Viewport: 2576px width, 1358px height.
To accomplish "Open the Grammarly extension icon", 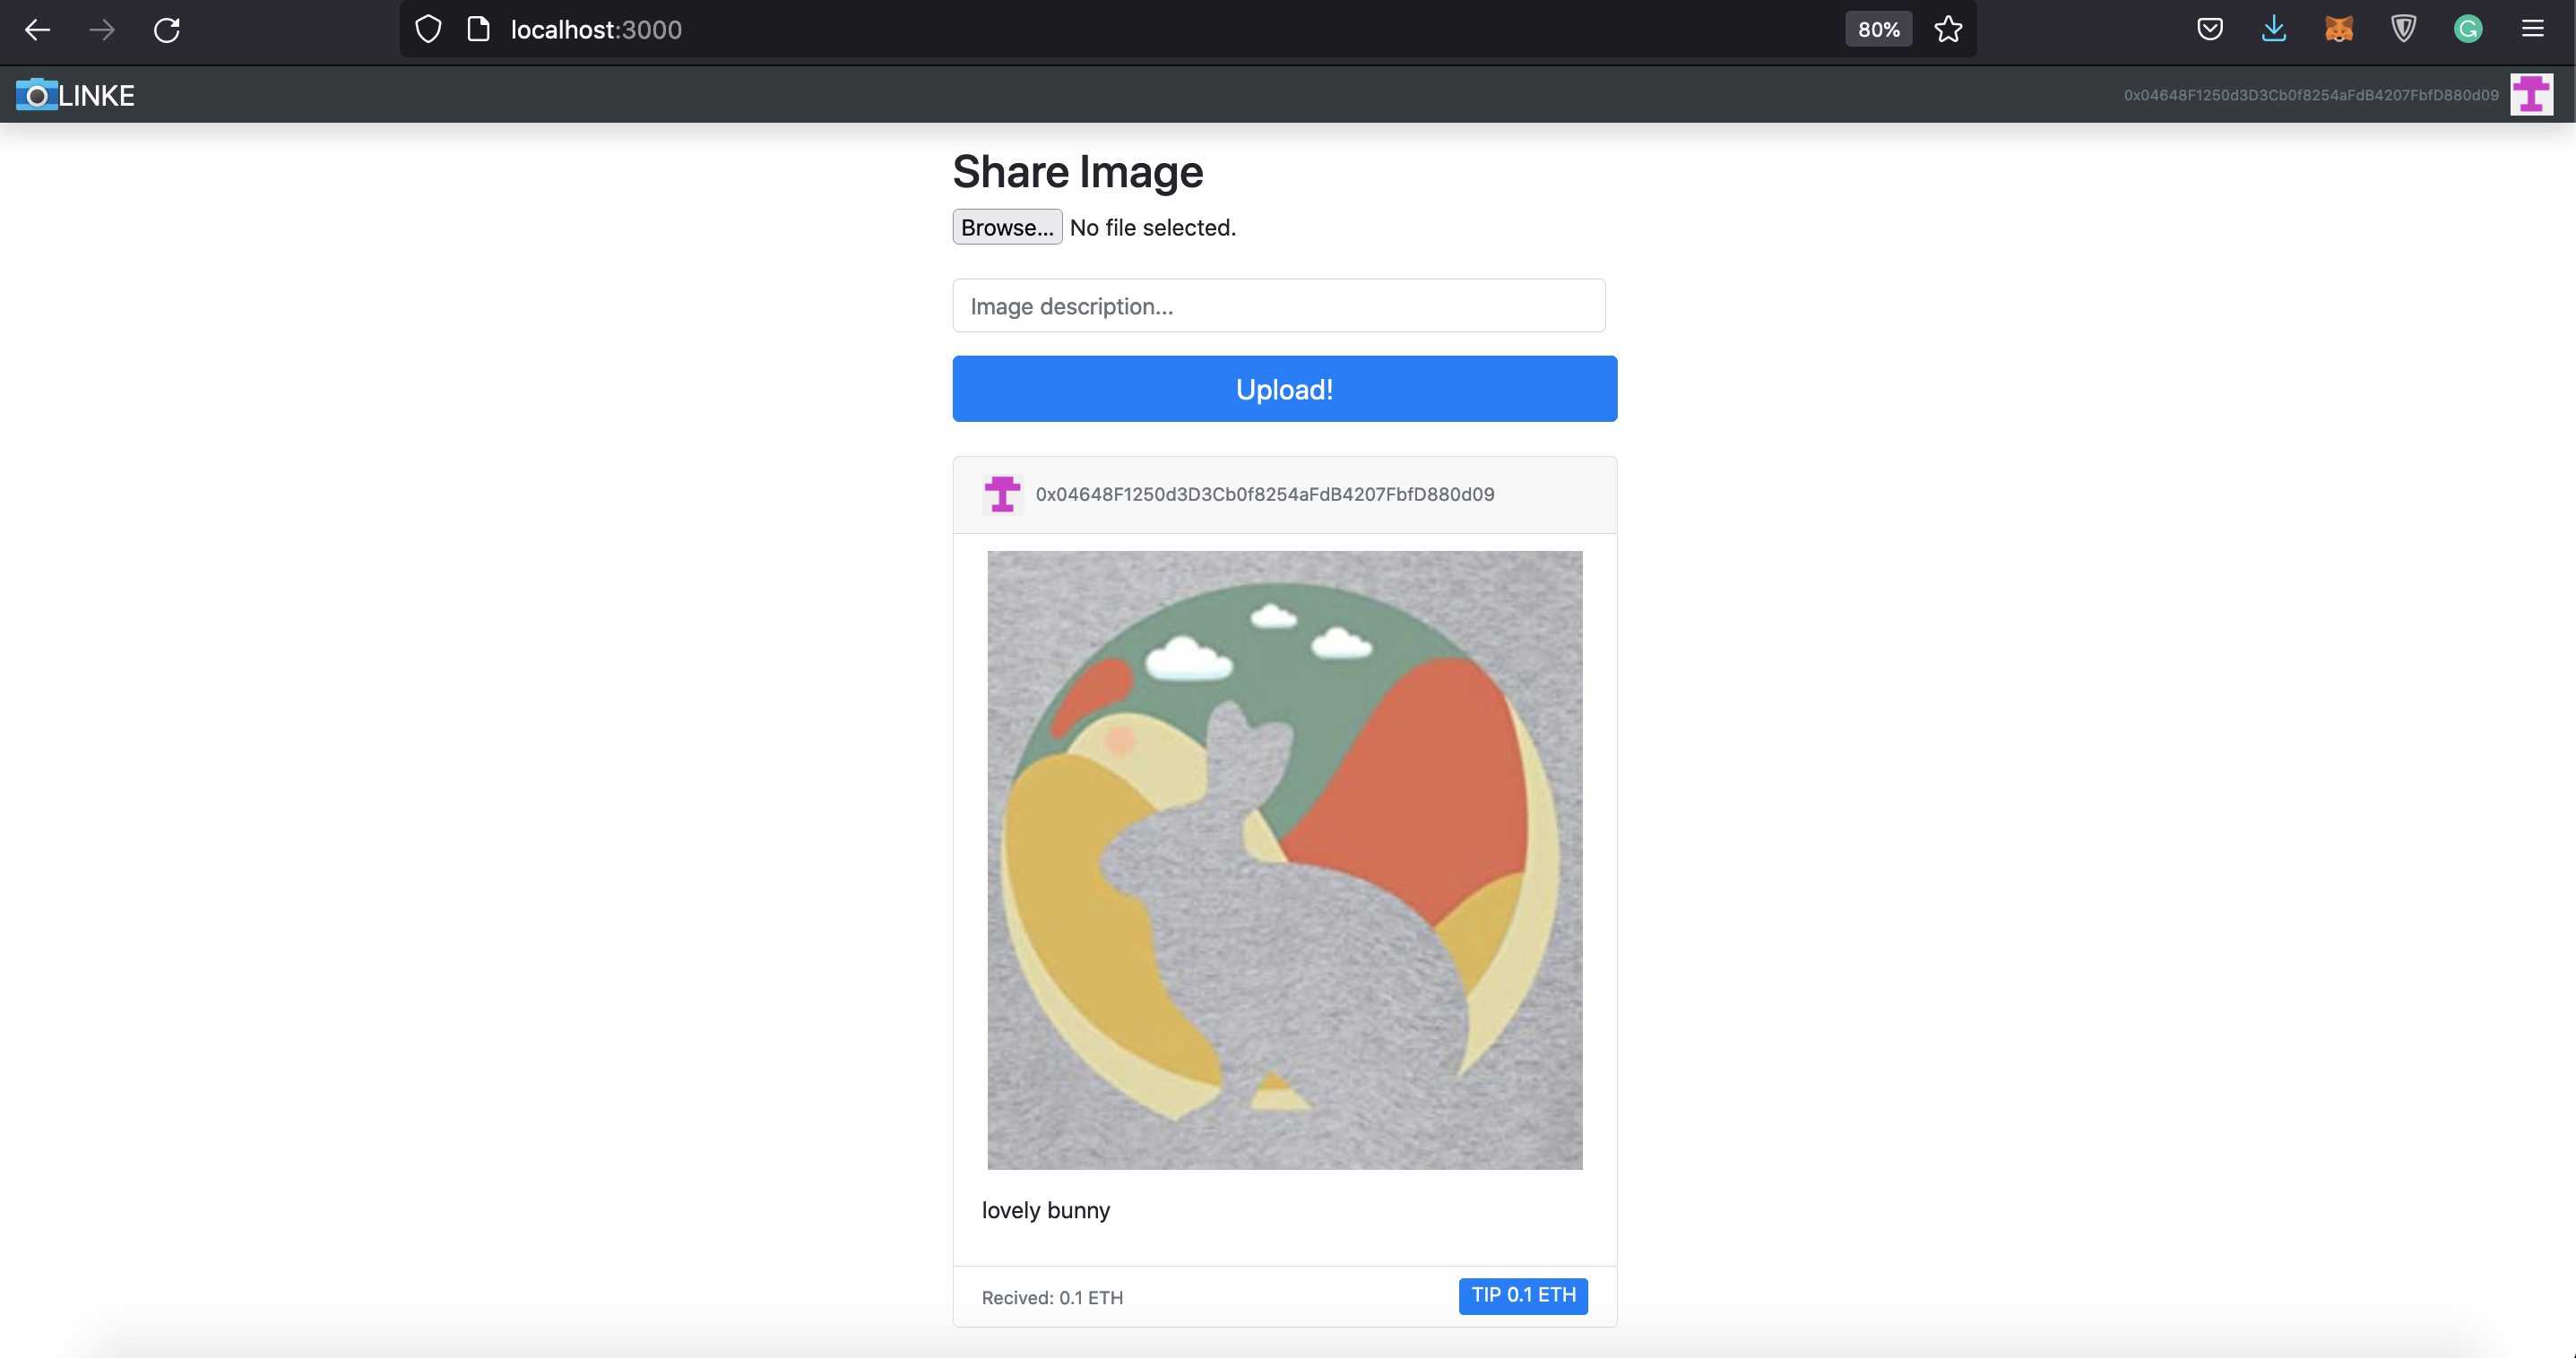I will [x=2468, y=29].
